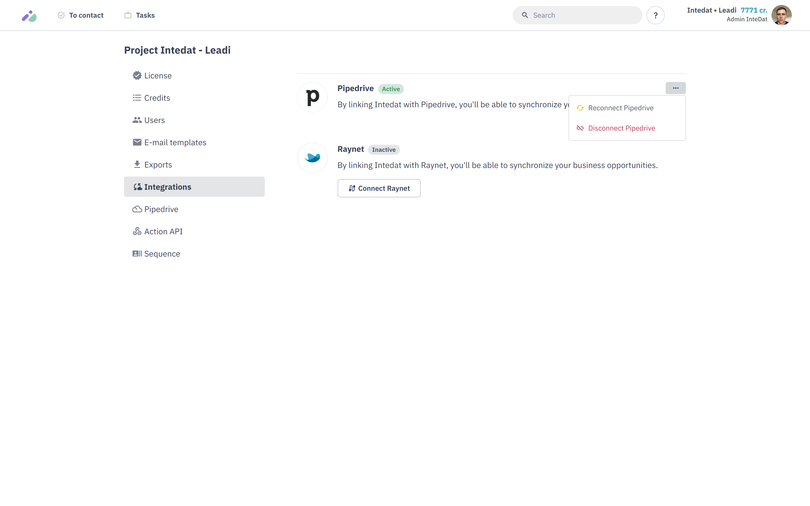
Task: Open the help question mark button
Action: 656,15
